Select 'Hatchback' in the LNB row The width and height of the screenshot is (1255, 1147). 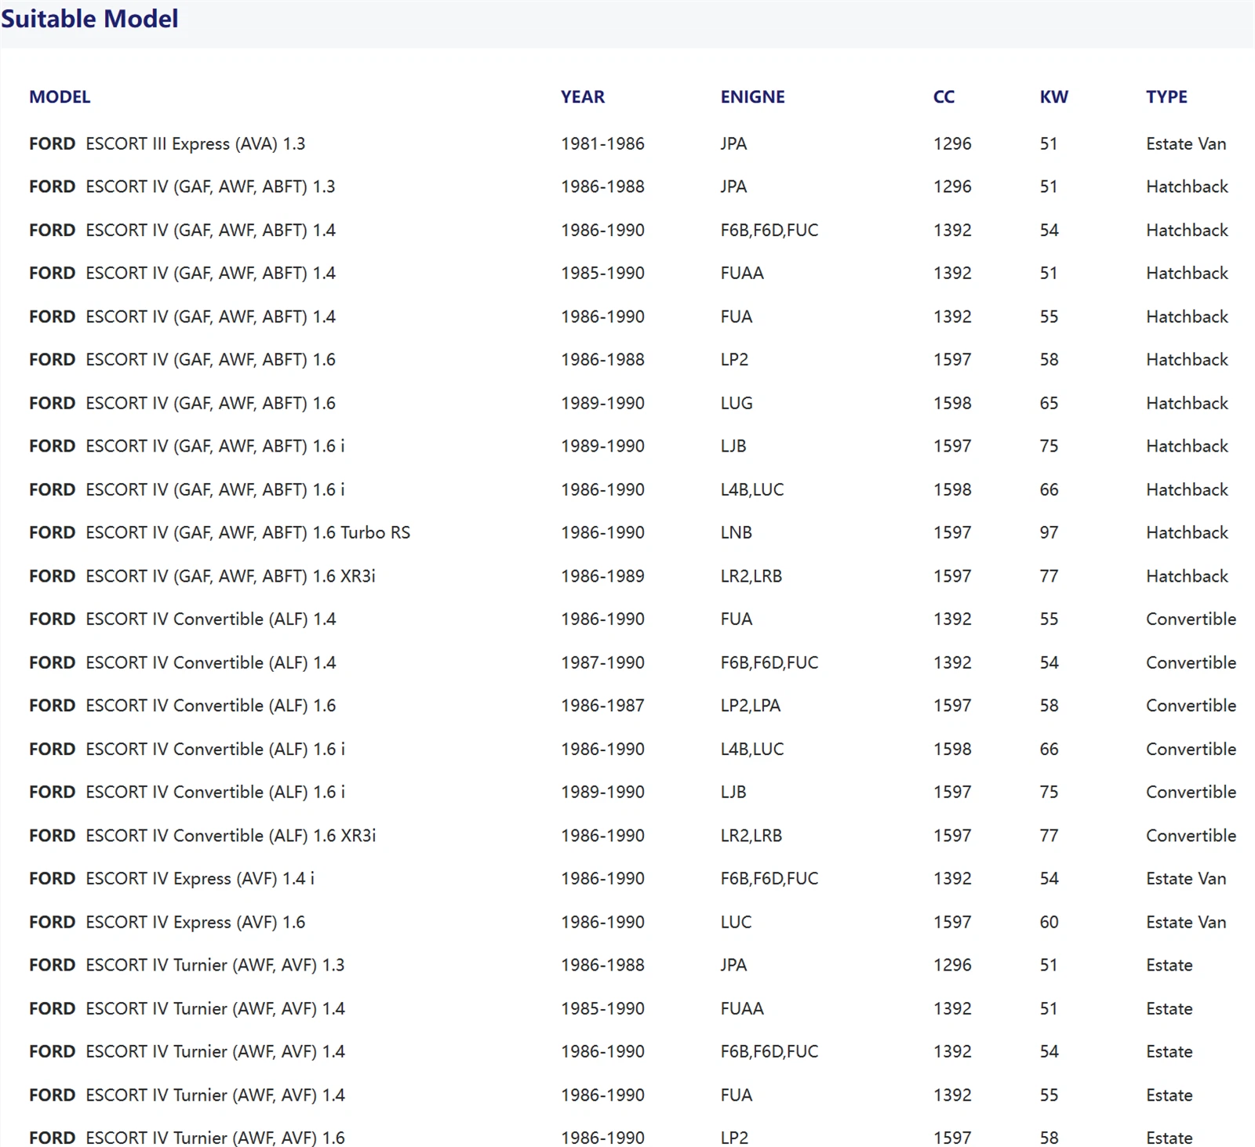1187,532
